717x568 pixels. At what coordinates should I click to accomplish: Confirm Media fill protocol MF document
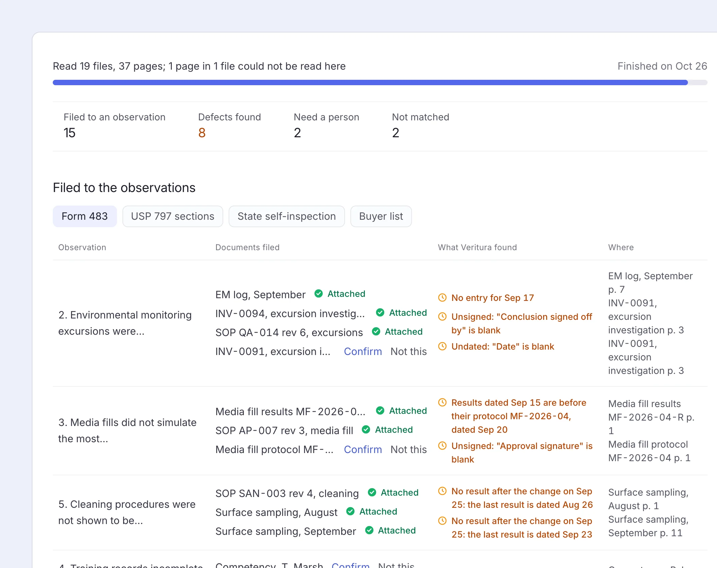pos(363,450)
